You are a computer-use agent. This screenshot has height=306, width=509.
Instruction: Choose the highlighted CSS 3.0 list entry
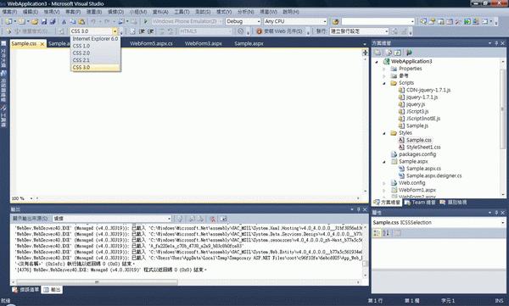(x=95, y=67)
